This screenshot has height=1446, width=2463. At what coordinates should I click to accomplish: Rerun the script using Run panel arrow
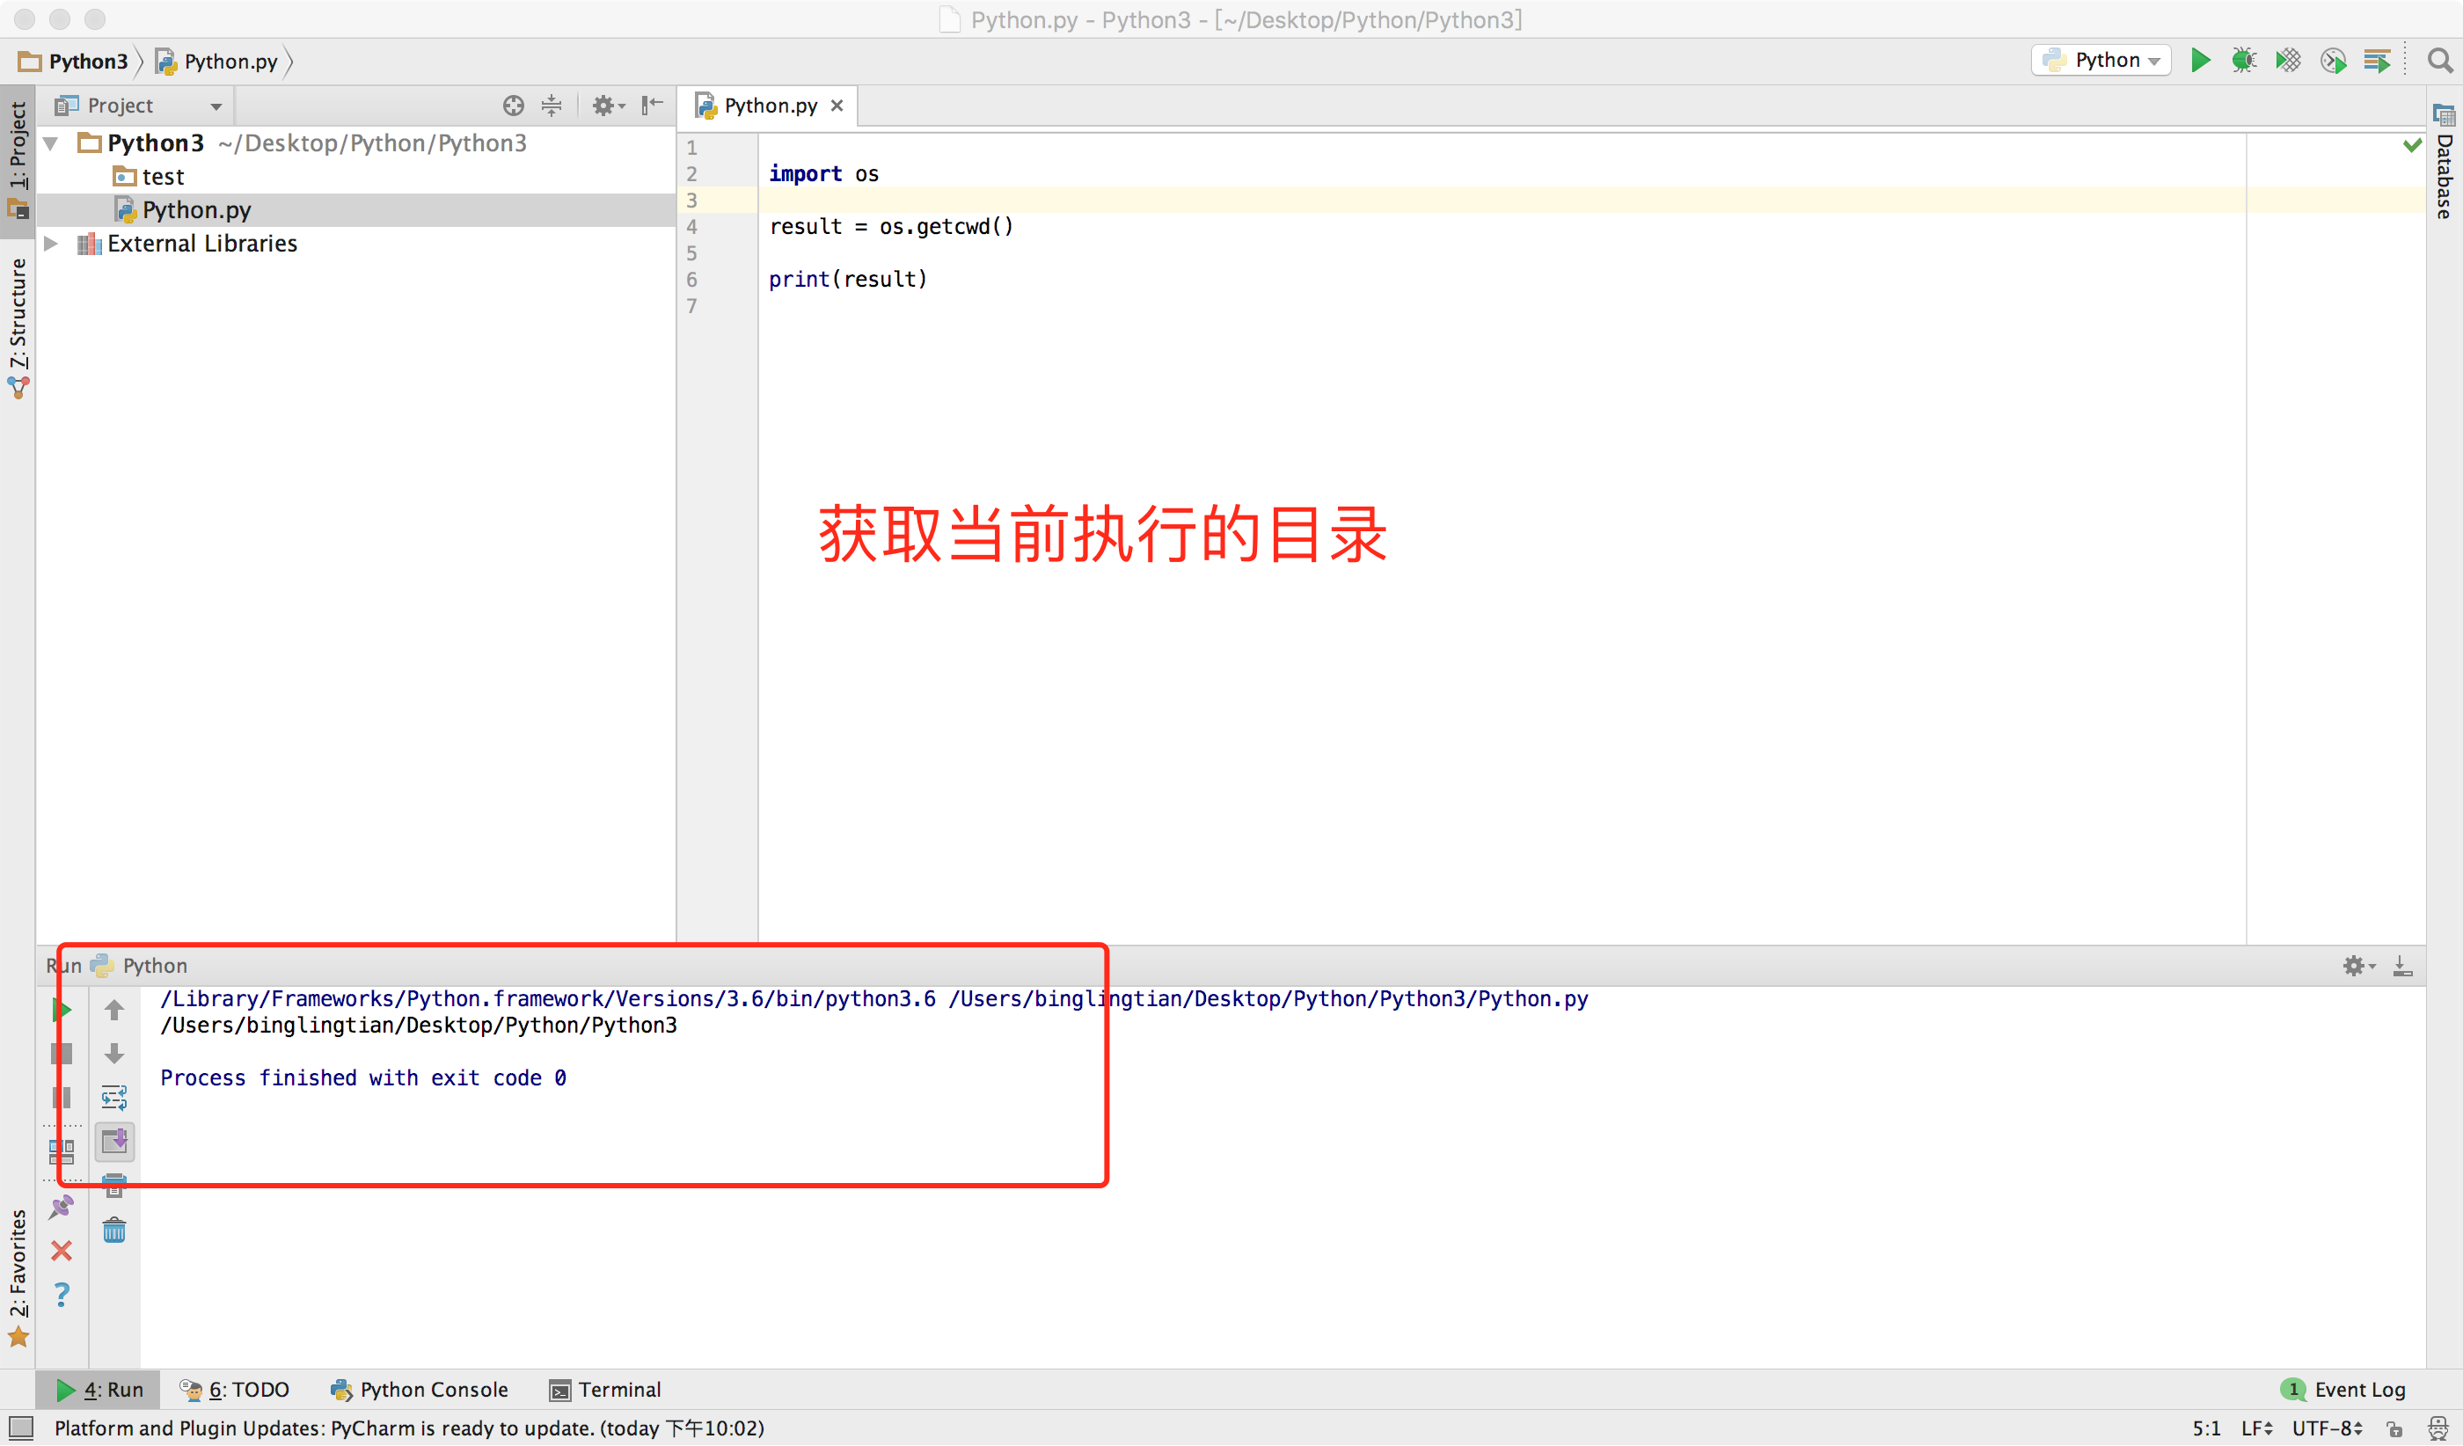click(x=62, y=1009)
